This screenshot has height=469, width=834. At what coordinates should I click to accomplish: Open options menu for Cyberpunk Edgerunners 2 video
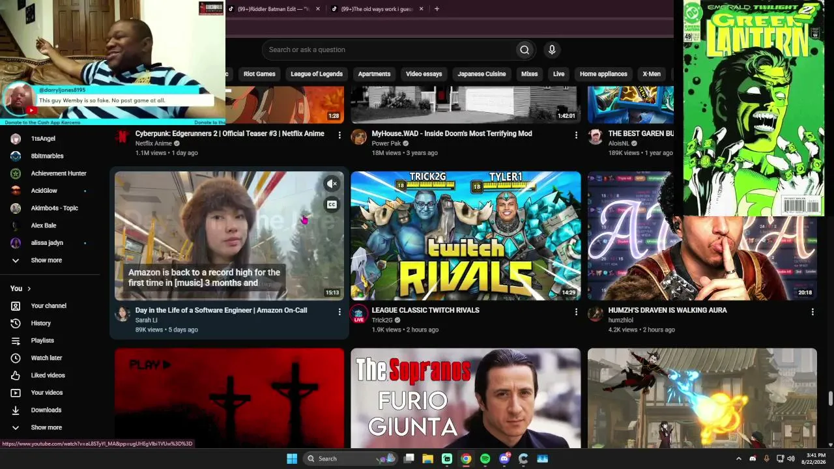pos(339,135)
